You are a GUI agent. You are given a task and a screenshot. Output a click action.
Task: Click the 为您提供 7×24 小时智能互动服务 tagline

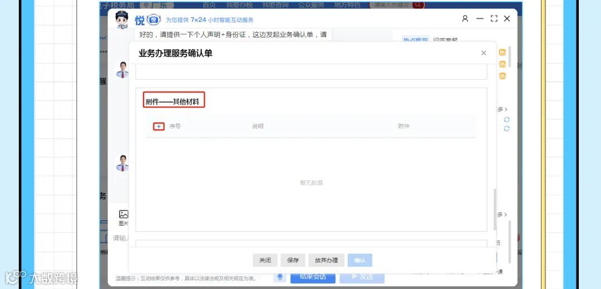pos(209,20)
